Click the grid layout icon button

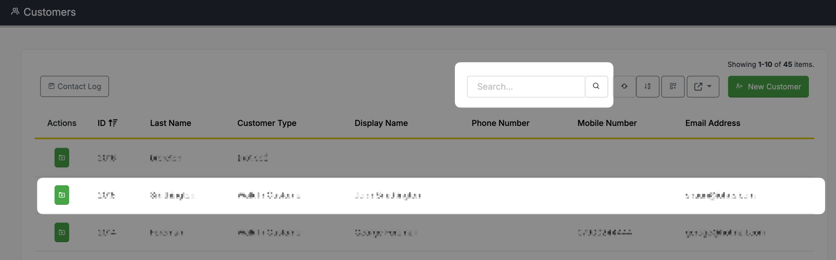(x=673, y=86)
